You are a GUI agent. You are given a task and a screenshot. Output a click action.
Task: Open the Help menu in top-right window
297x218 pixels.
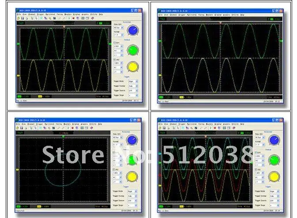click(242, 15)
